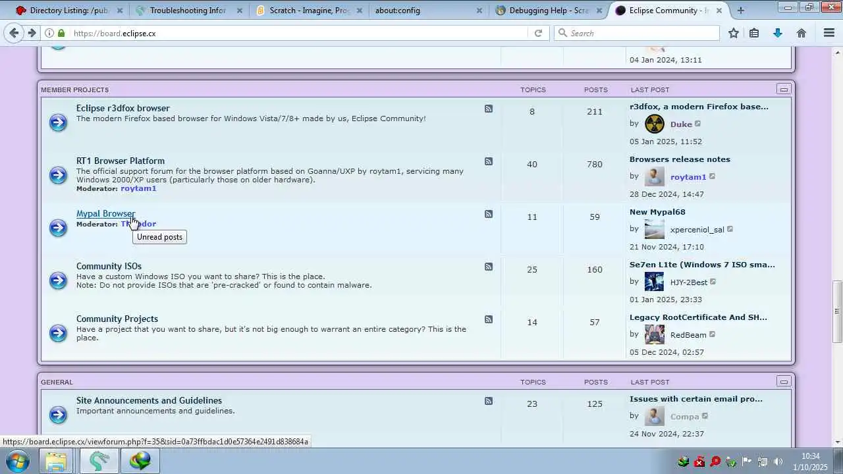The height and width of the screenshot is (474, 843).
Task: Go to the browser Home page
Action: (x=802, y=33)
